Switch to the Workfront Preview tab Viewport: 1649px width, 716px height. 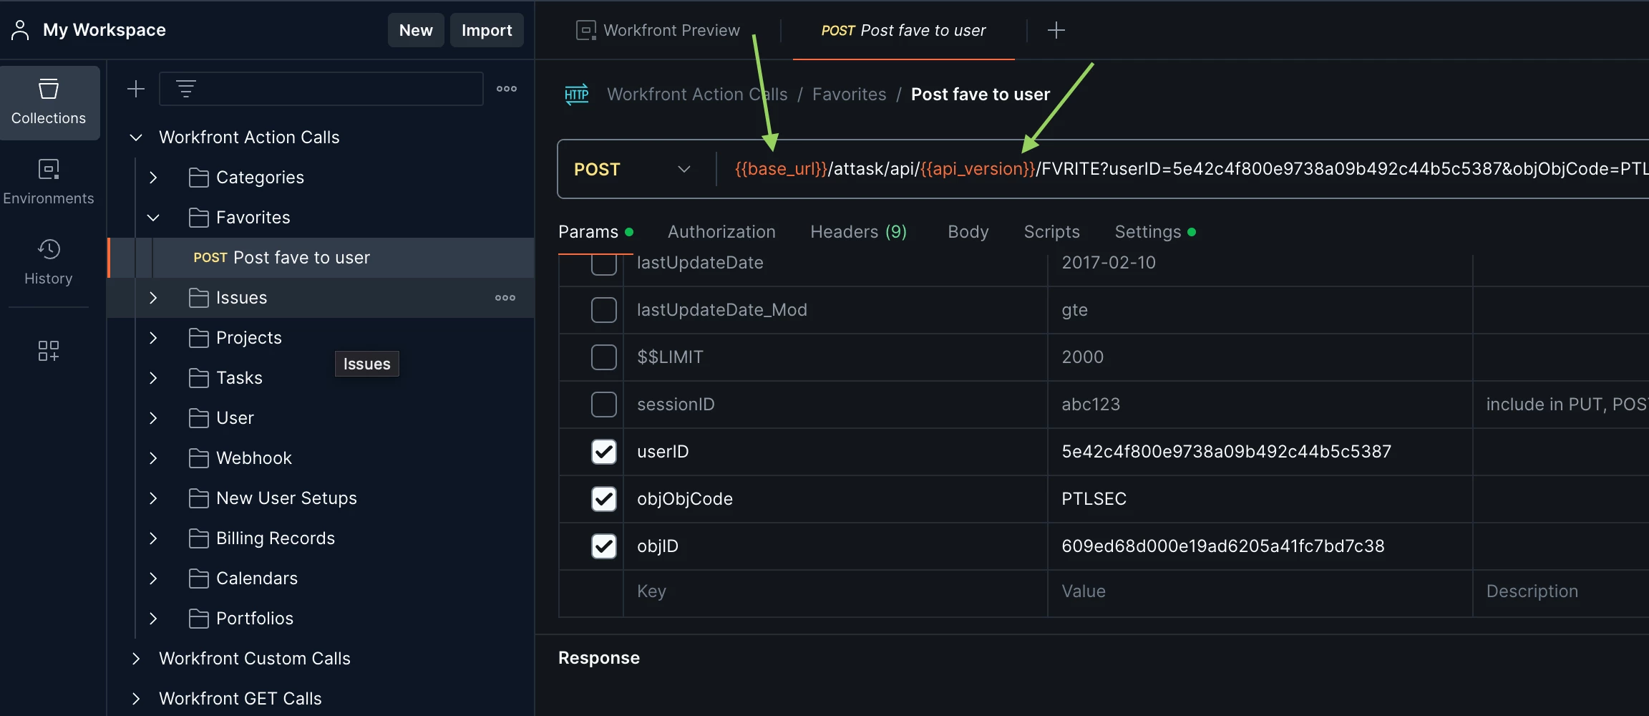pos(658,30)
